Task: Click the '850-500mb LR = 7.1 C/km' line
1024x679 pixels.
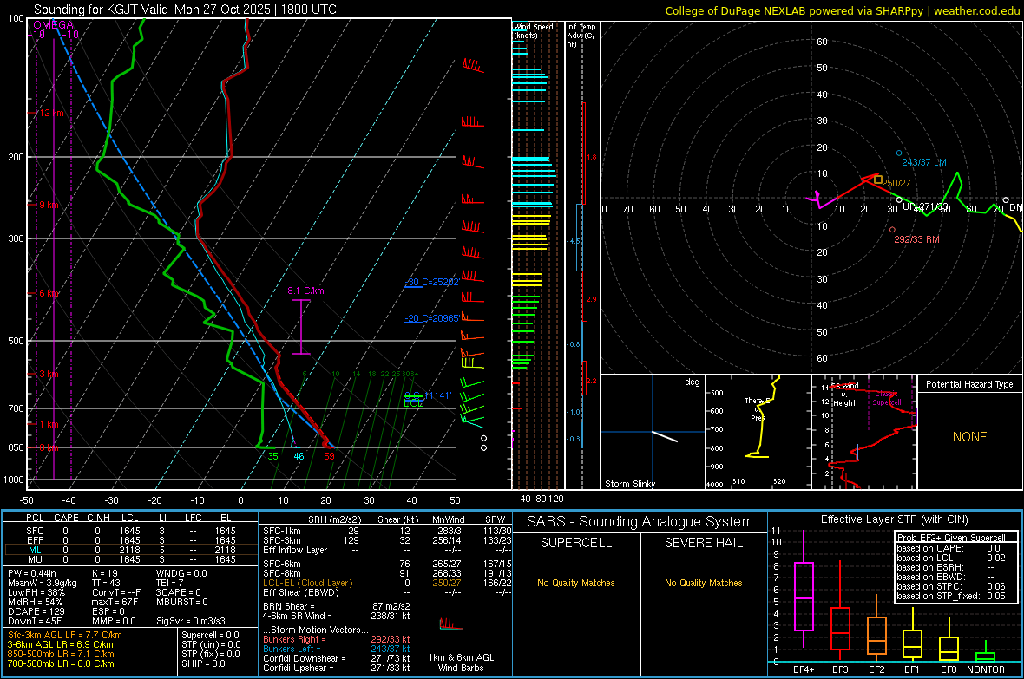Action: point(61,654)
